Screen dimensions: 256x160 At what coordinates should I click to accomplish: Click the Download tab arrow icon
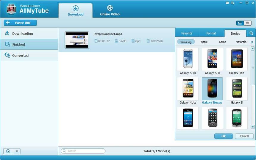click(x=76, y=8)
